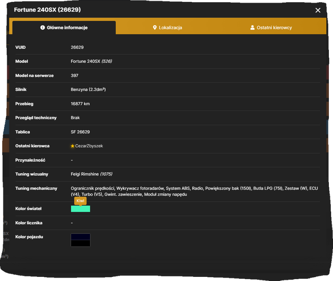This screenshot has height=281, width=333.
Task: Select the mileage value 16877 km
Action: tap(80, 104)
